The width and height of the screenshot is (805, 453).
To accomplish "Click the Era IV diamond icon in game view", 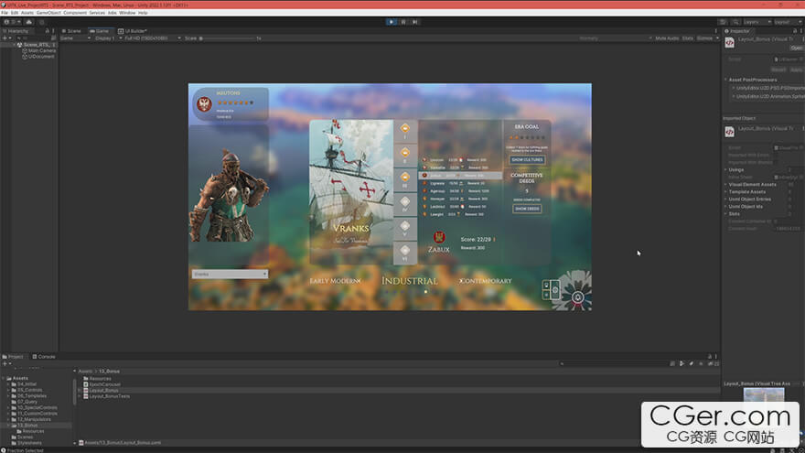I will point(405,201).
